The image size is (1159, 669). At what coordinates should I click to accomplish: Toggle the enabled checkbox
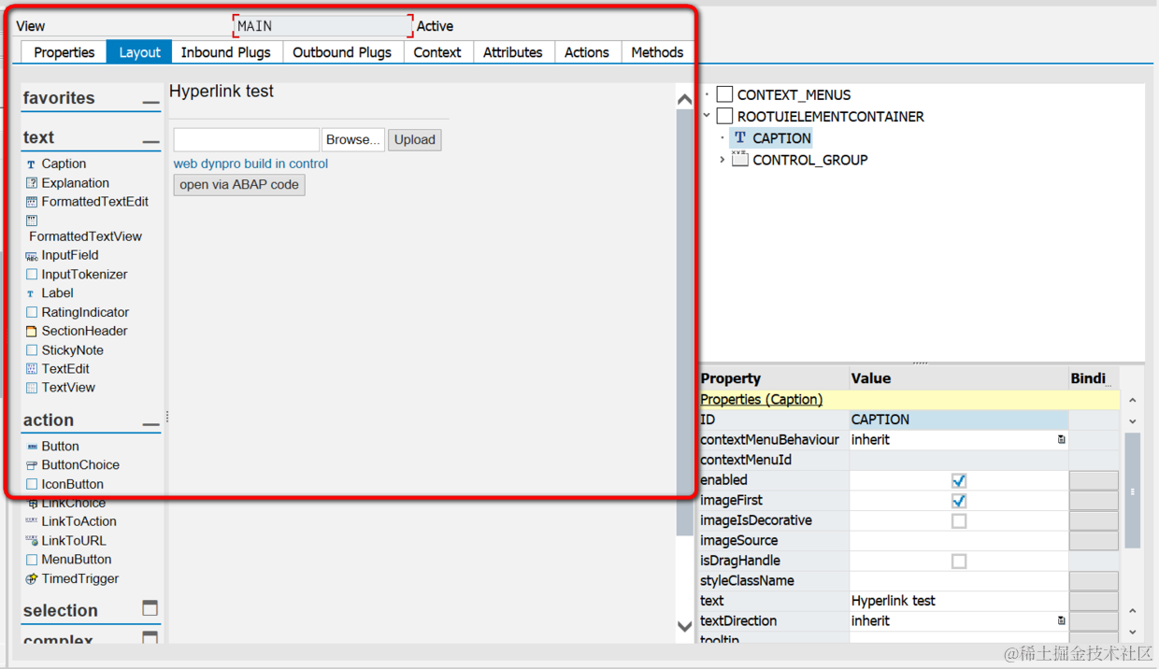pyautogui.click(x=959, y=480)
